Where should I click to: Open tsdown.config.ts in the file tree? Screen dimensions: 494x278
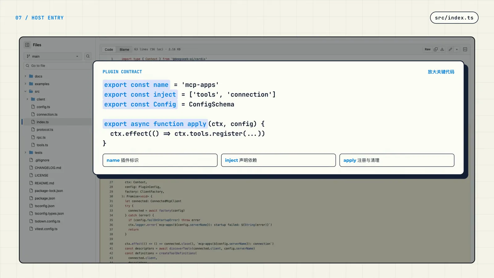pyautogui.click(x=48, y=221)
